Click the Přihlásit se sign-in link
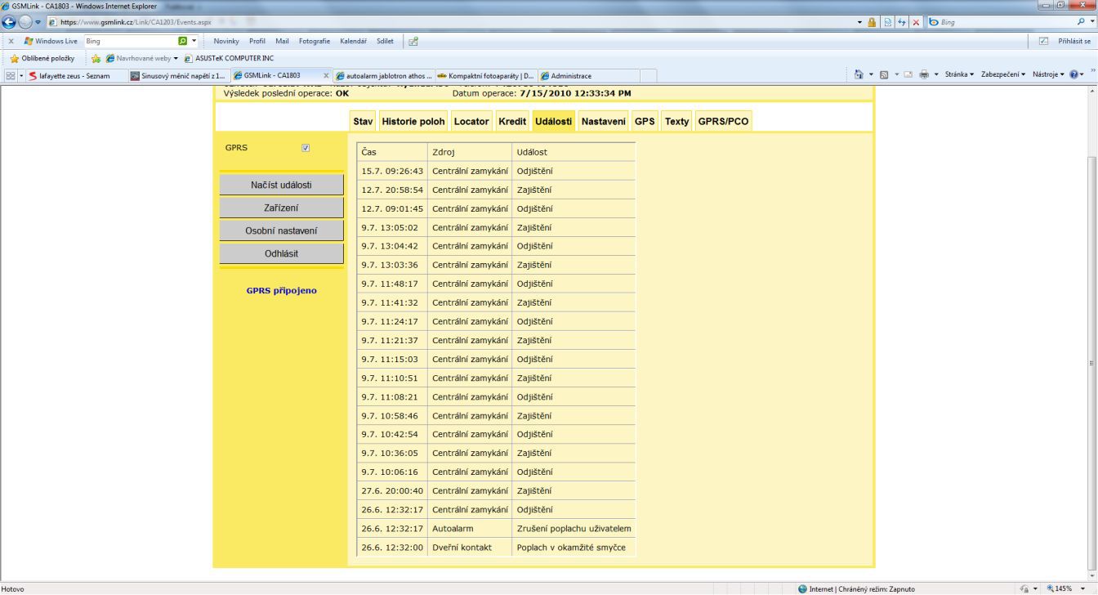 tap(1075, 41)
